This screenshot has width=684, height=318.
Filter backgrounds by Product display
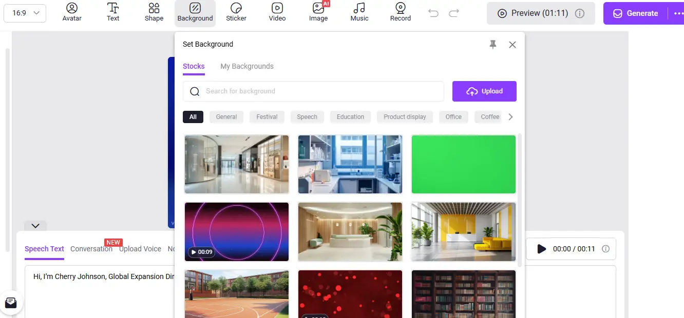[x=405, y=117]
